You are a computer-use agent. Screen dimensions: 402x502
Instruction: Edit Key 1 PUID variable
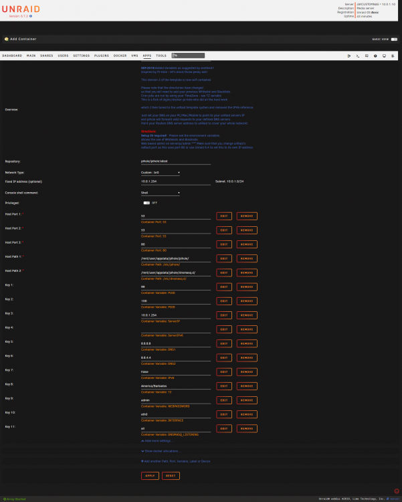point(224,287)
